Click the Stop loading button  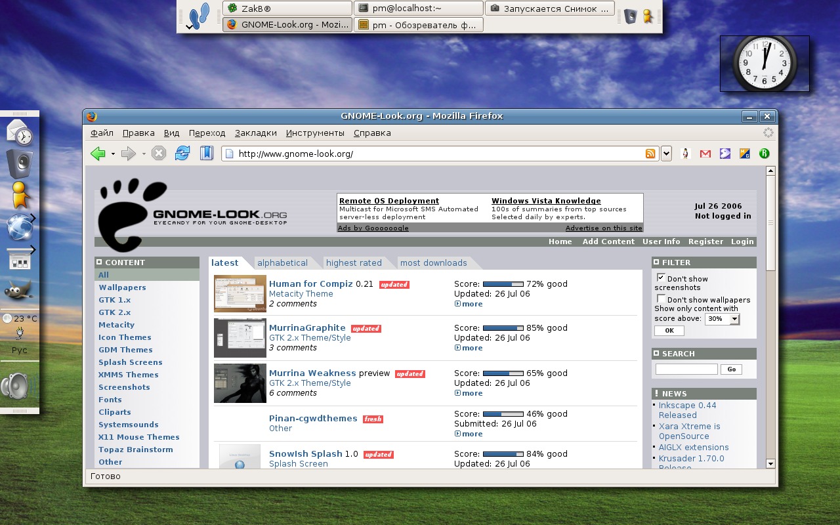(x=159, y=154)
